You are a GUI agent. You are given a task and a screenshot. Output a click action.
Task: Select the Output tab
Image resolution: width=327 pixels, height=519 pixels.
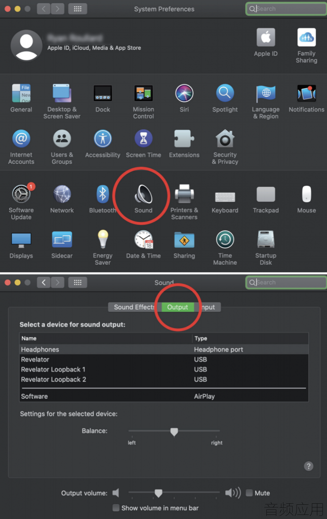(178, 307)
